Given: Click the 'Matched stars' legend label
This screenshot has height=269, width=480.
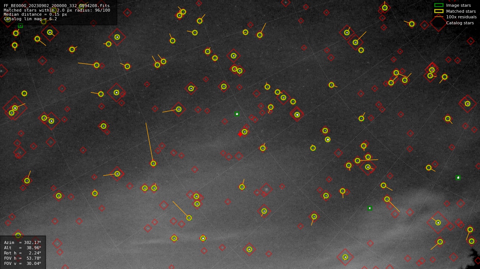Looking at the screenshot, I should click(461, 11).
